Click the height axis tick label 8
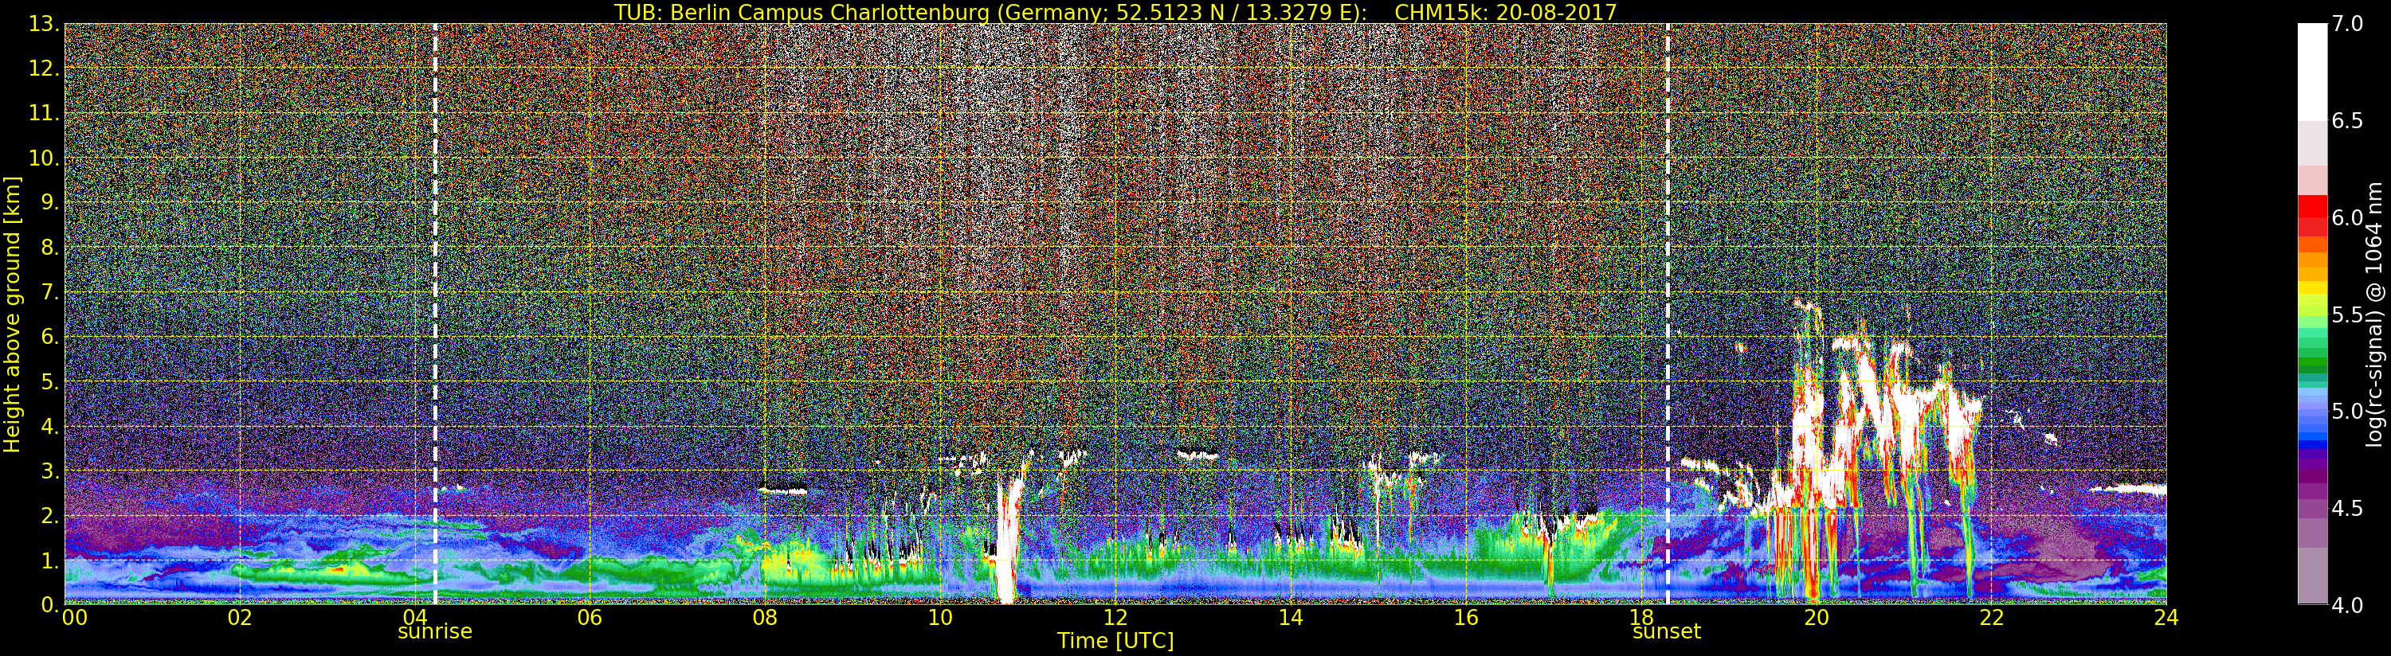The height and width of the screenshot is (656, 2391). pyautogui.click(x=52, y=248)
